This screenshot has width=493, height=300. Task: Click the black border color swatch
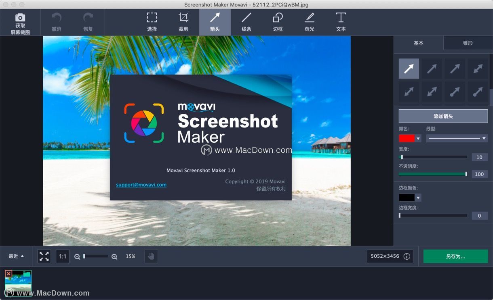coord(407,198)
